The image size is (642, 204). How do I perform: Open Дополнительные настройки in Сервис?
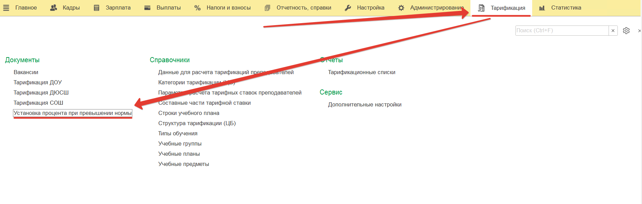point(365,105)
